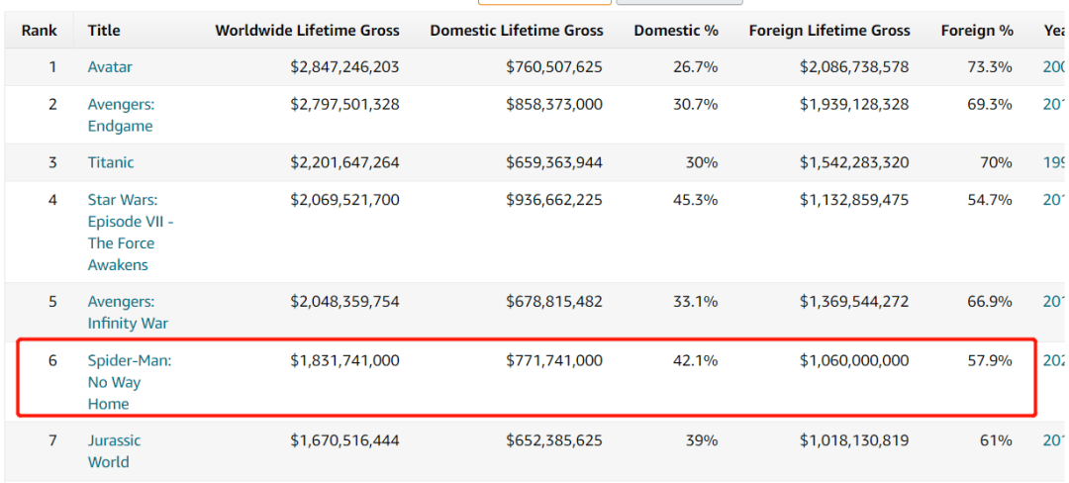Select the 69.3% foreign percentage cell

click(991, 104)
